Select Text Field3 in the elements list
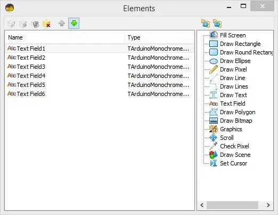Screen dimensions: 278x215 pos(100,67)
